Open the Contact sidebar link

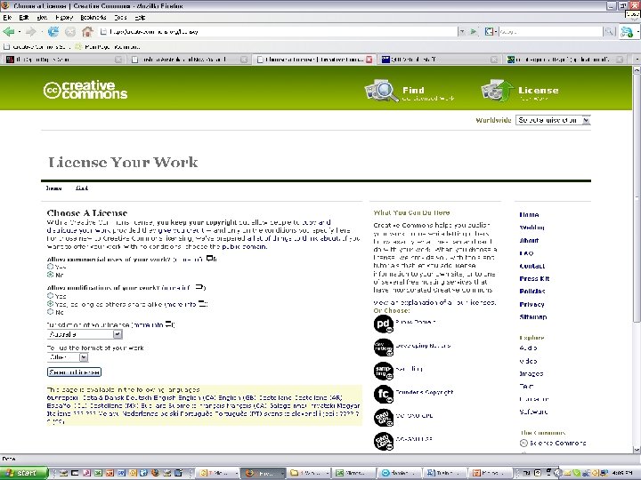pyautogui.click(x=531, y=266)
